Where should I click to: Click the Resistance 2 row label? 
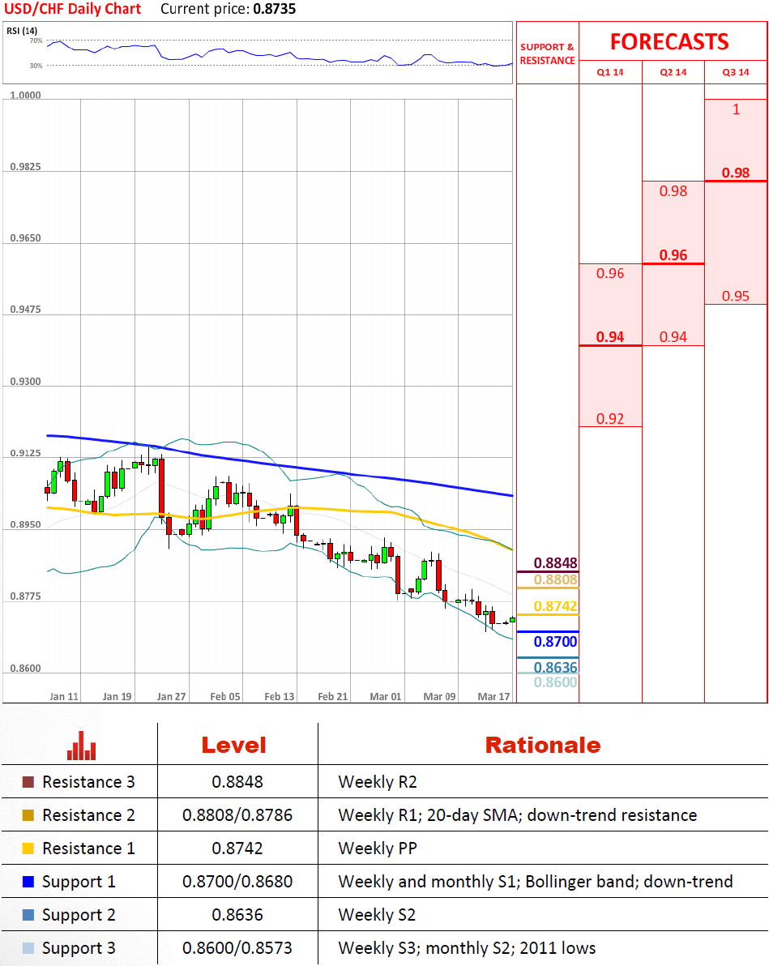click(x=88, y=815)
